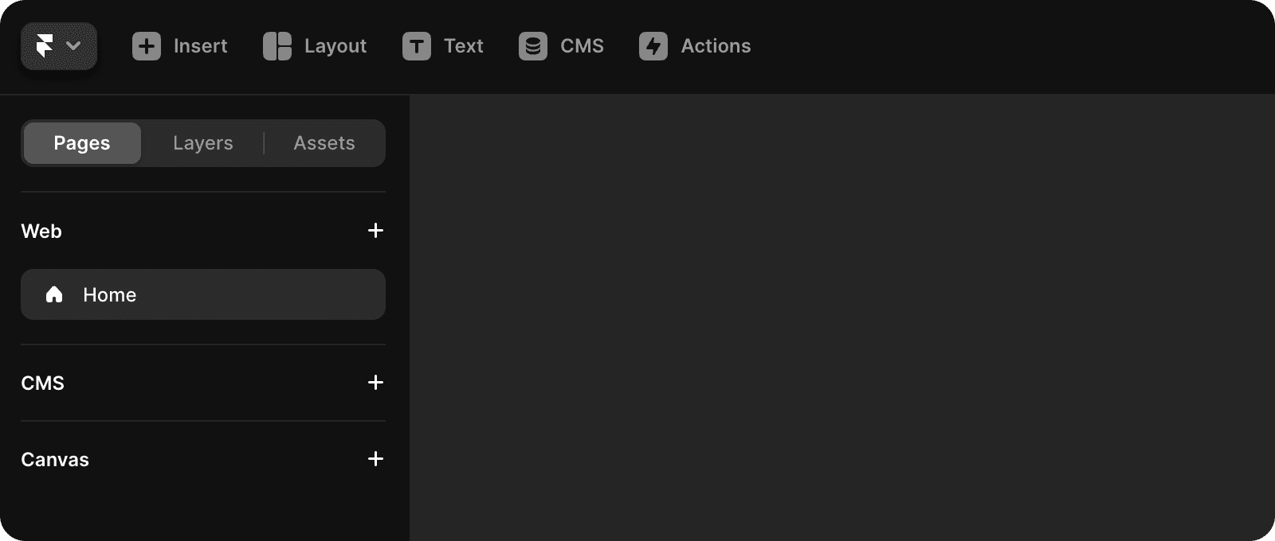Add a new Canvas page using the plus

[375, 458]
